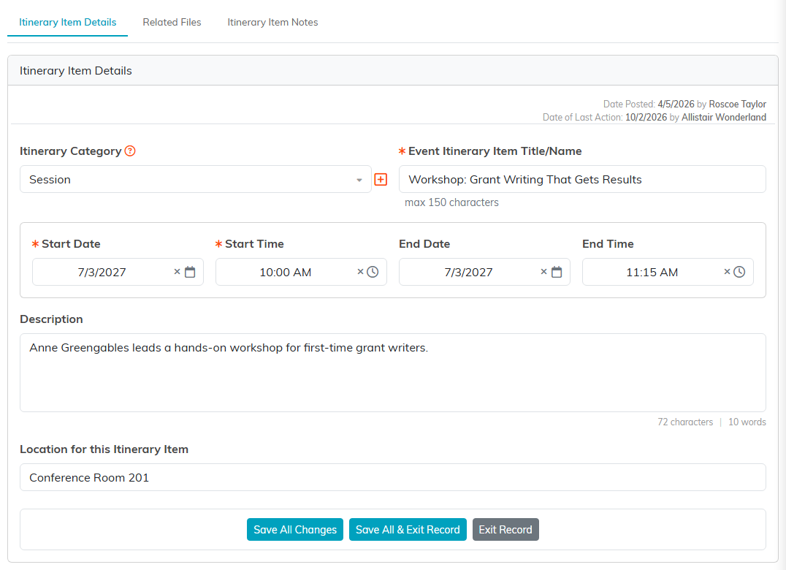The width and height of the screenshot is (786, 570).
Task: Select the Itinerary Item Details tab
Action: [x=68, y=22]
